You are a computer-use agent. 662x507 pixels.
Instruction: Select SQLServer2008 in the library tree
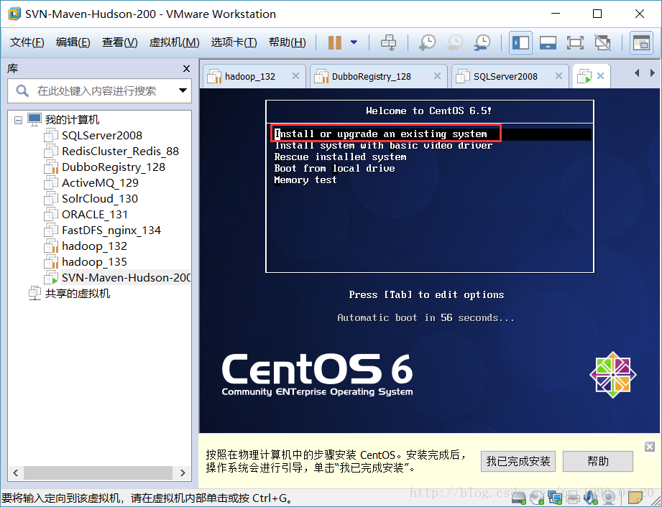(102, 136)
